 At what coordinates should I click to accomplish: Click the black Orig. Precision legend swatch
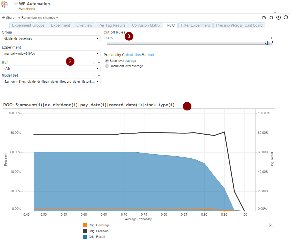click(85, 231)
